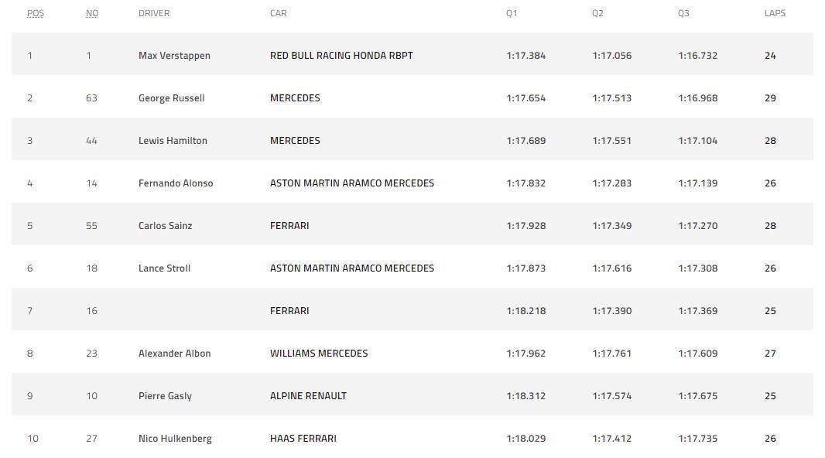Click WILLIAMS MERCEDES car cell

[x=319, y=354]
